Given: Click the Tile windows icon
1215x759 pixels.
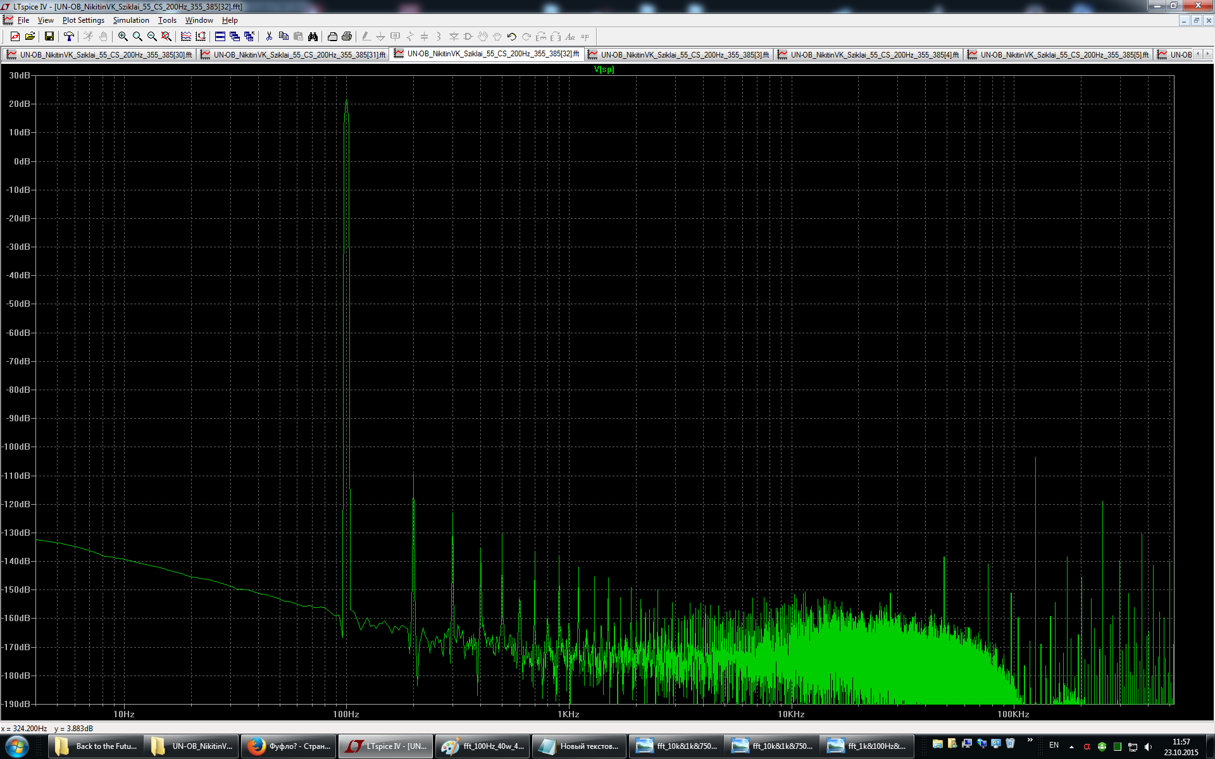Looking at the screenshot, I should [220, 37].
